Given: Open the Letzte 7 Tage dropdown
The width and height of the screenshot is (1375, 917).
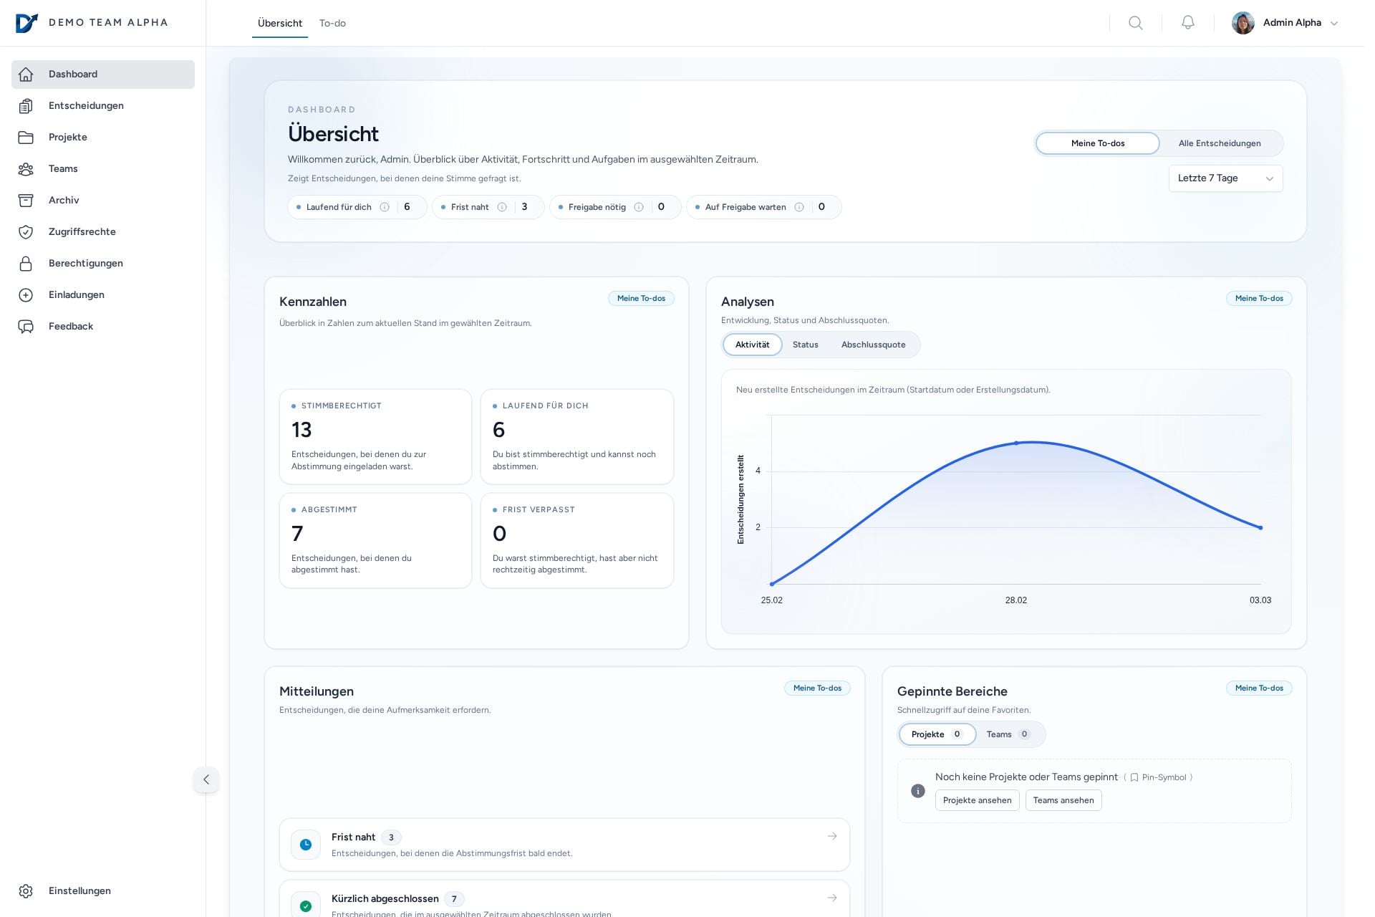Looking at the screenshot, I should (1225, 178).
